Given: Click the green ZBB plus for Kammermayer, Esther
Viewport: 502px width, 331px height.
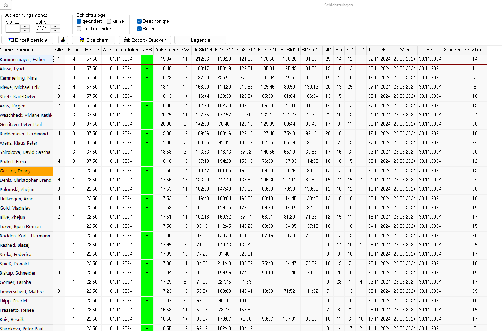Looking at the screenshot, I should (x=147, y=59).
